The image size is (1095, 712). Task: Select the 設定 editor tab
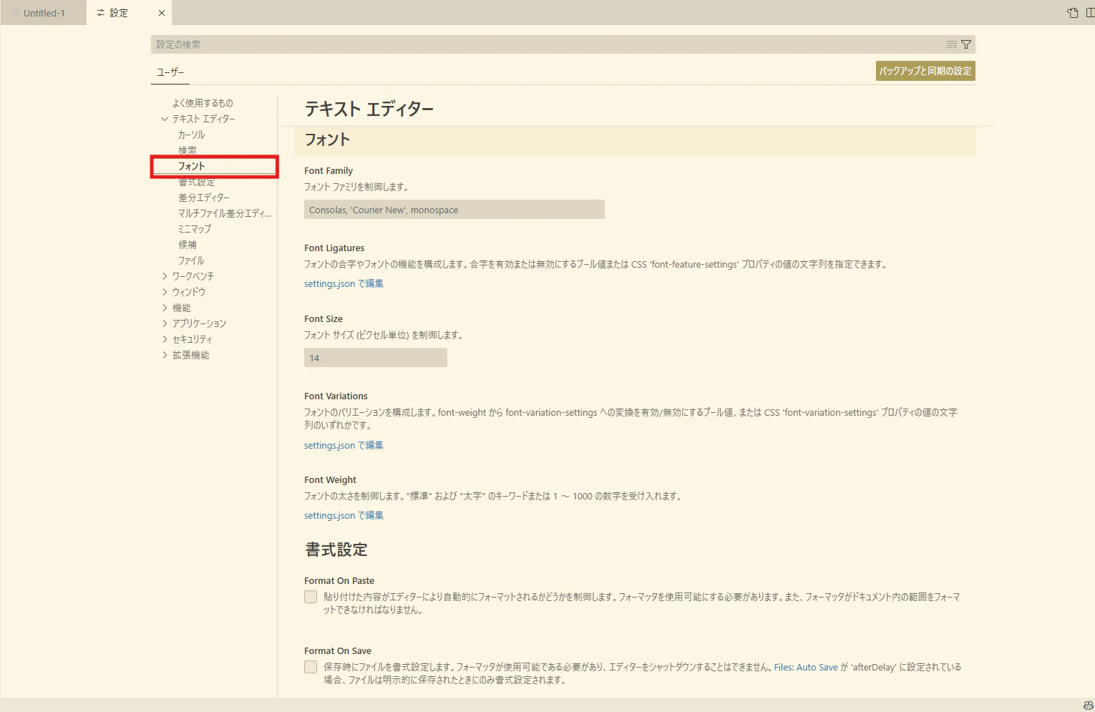pyautogui.click(x=129, y=13)
